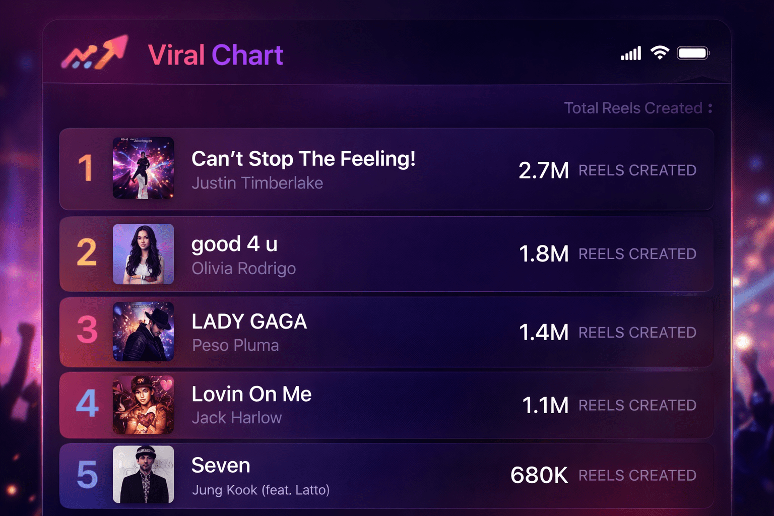Click the cellular signal strength icon

pyautogui.click(x=630, y=52)
